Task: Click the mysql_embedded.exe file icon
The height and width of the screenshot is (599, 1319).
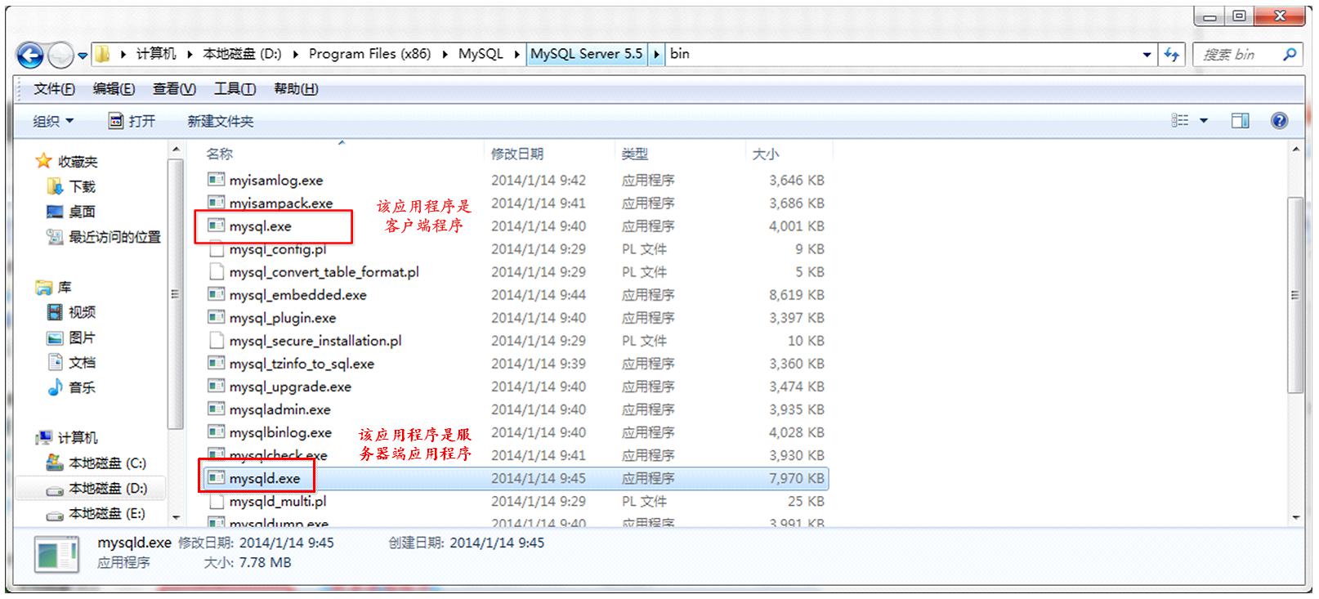Action: [x=216, y=294]
